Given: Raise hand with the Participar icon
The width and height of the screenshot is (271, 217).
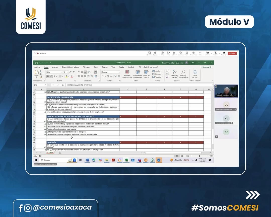Looking at the screenshot, I should [x=174, y=53].
